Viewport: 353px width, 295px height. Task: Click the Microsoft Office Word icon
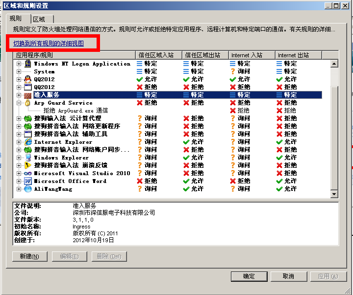pos(27,181)
